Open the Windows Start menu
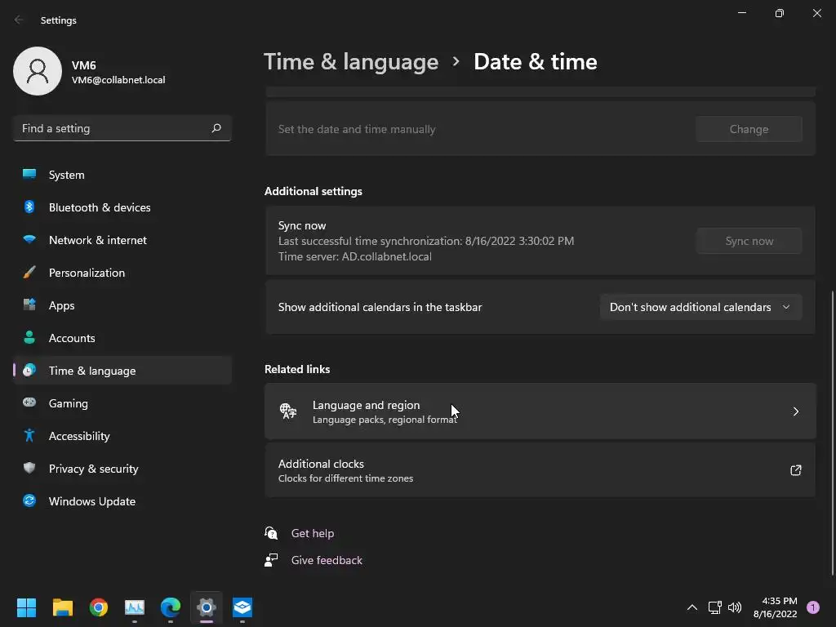The image size is (836, 627). [x=27, y=607]
